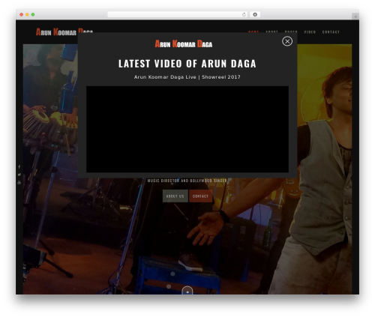Open the Twitter social icon
The height and width of the screenshot is (317, 375).
(x=19, y=175)
